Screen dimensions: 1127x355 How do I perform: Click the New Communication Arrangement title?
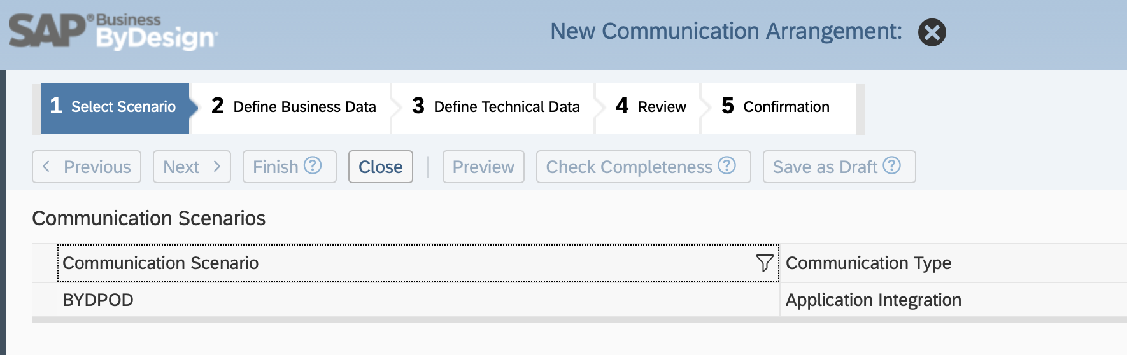(726, 31)
